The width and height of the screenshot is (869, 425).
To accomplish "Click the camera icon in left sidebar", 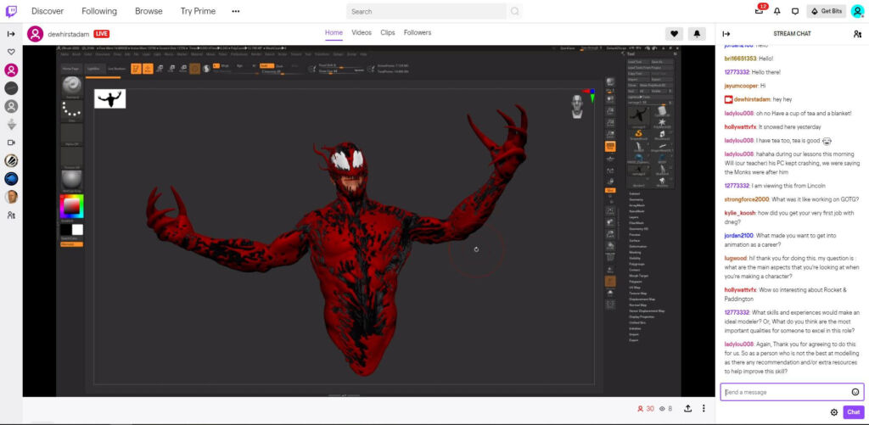I will coord(11,143).
